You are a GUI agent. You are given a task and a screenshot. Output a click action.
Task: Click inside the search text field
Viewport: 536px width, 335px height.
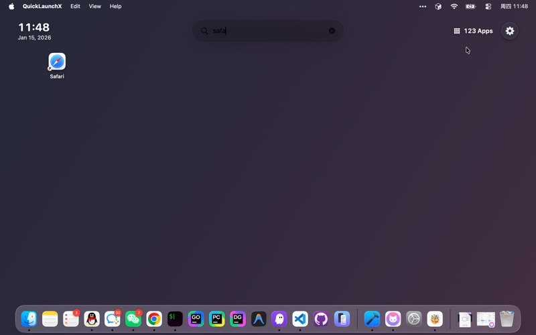tap(268, 31)
